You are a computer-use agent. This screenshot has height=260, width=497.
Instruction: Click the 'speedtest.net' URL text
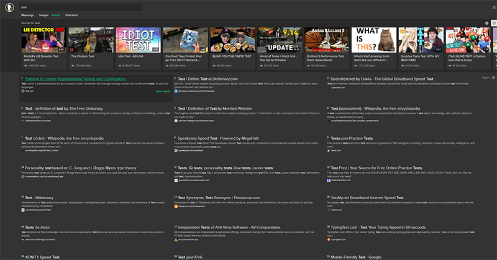point(337,87)
